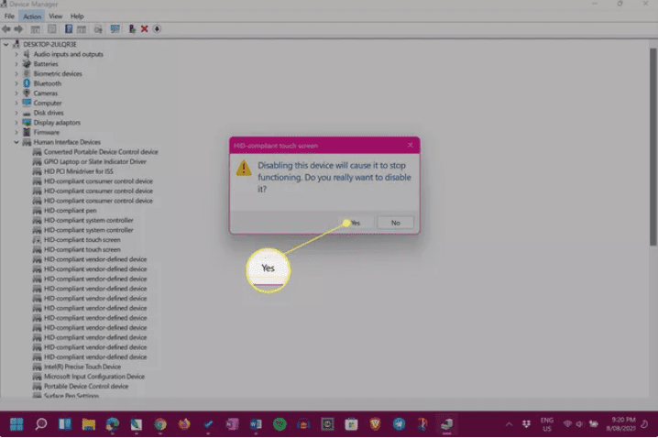Click the update driver toolbar icon

point(131,29)
